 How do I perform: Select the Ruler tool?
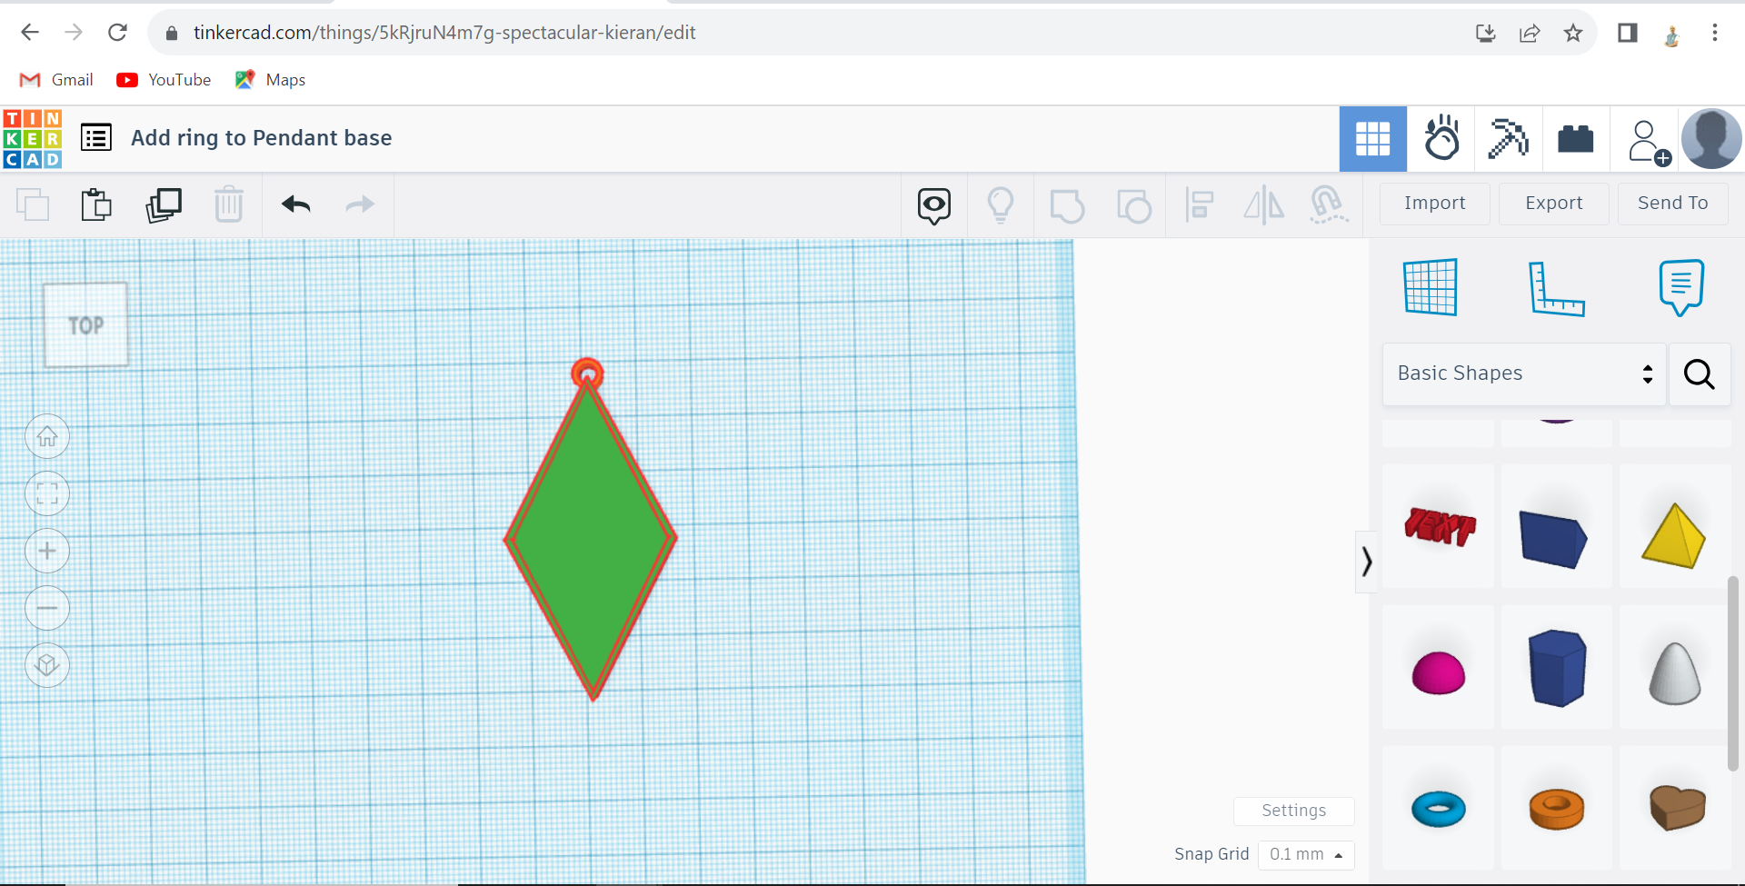click(x=1556, y=288)
